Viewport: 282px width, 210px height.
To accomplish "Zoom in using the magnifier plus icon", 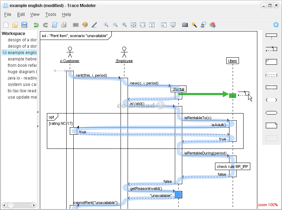I will [124, 25].
